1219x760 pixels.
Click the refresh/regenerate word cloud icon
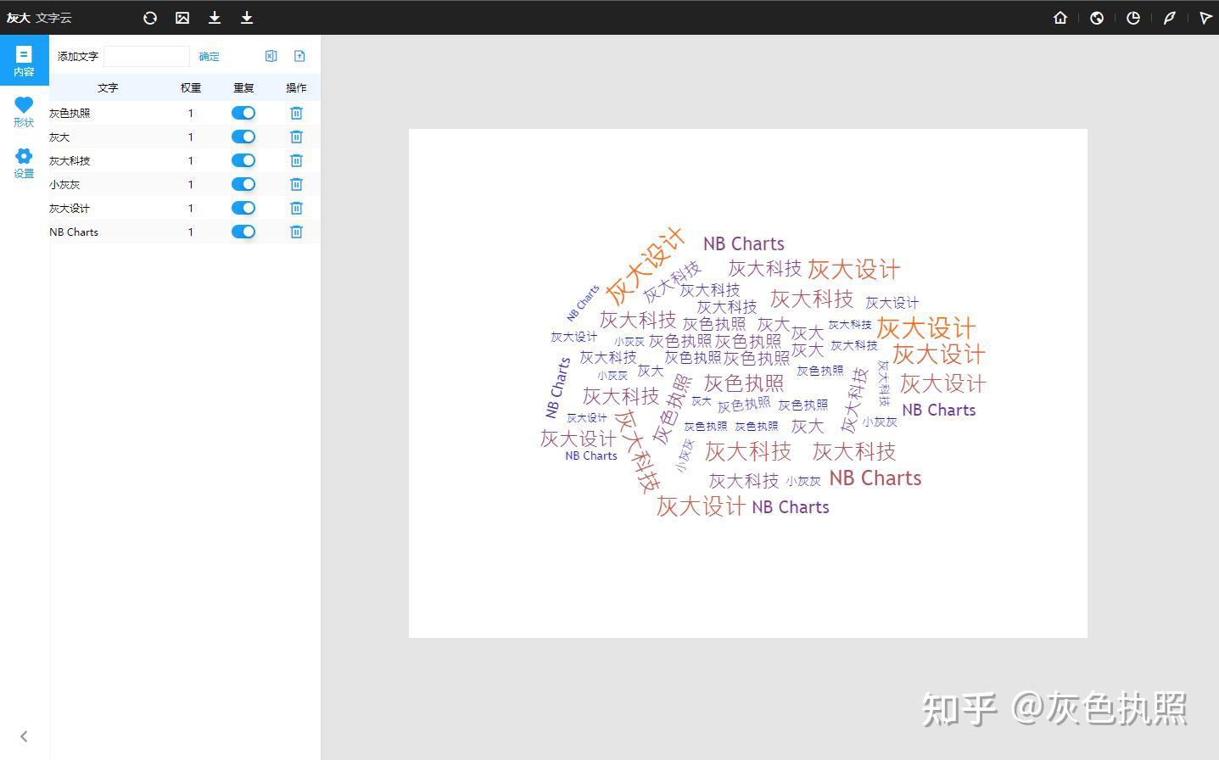tap(150, 17)
